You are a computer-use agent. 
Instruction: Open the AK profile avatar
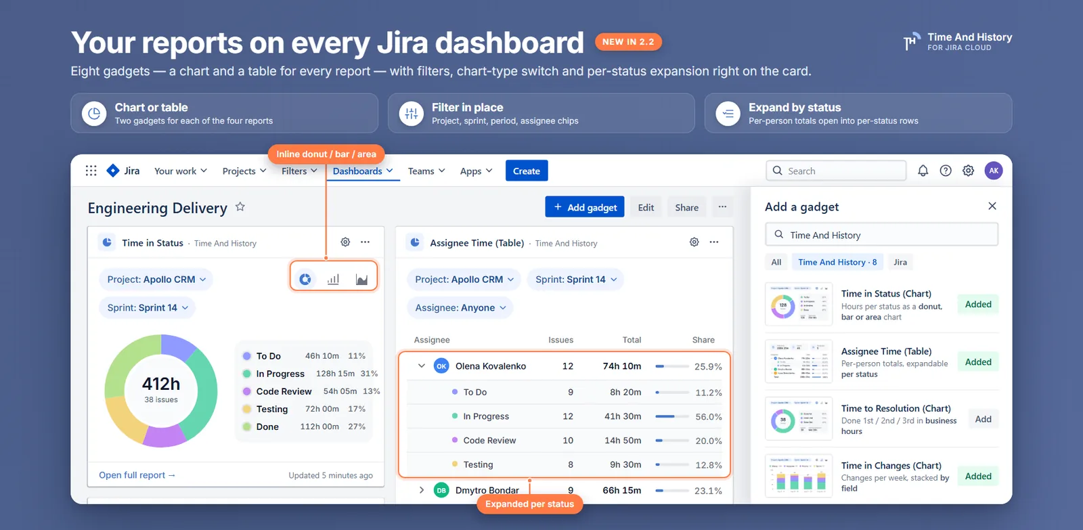(994, 171)
